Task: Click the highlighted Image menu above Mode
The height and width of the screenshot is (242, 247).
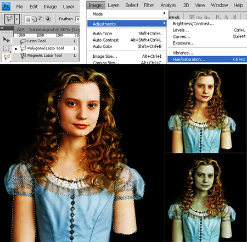Action: point(95,5)
